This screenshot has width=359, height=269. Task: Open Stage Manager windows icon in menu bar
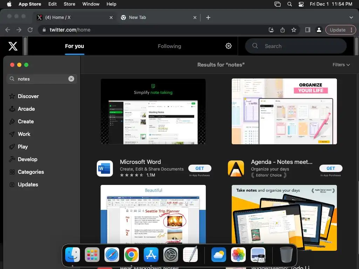[x=278, y=4]
